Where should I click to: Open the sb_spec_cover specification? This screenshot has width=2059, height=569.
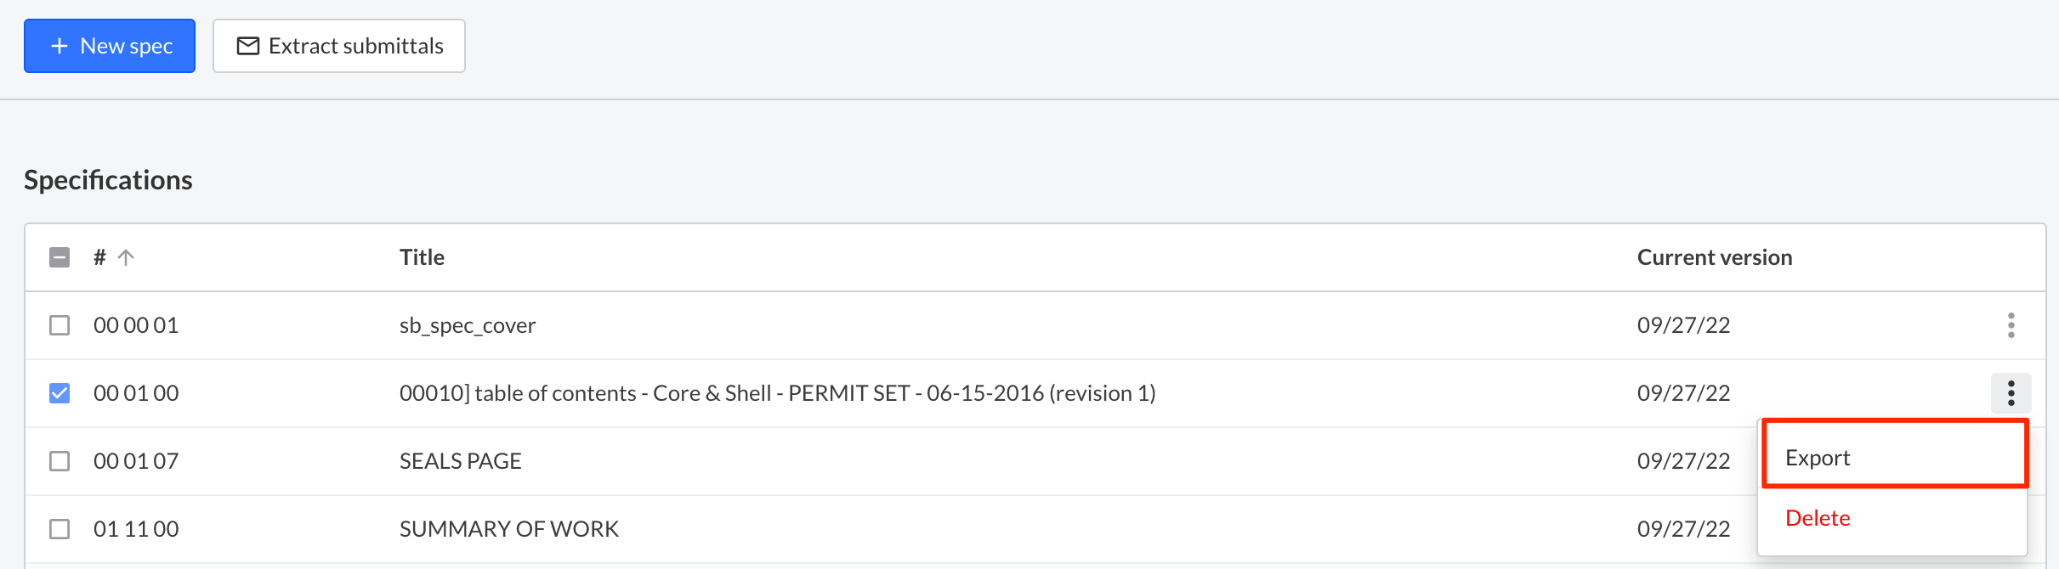click(467, 325)
